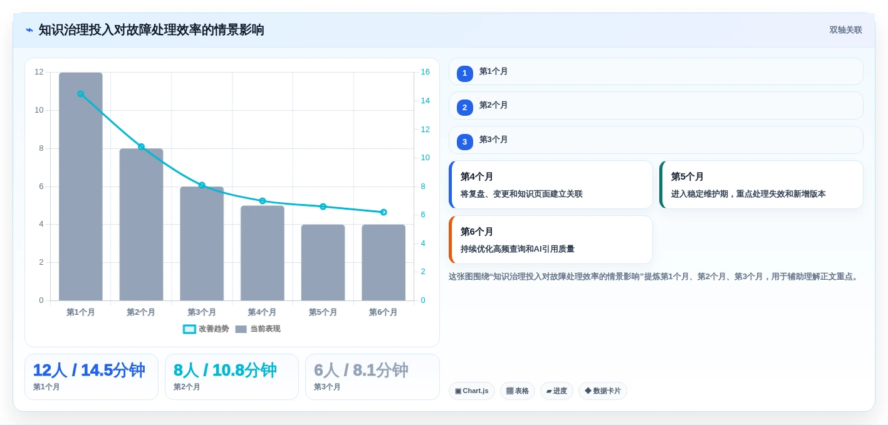
Task: Click the number 3 badge in the list
Action: (465, 141)
